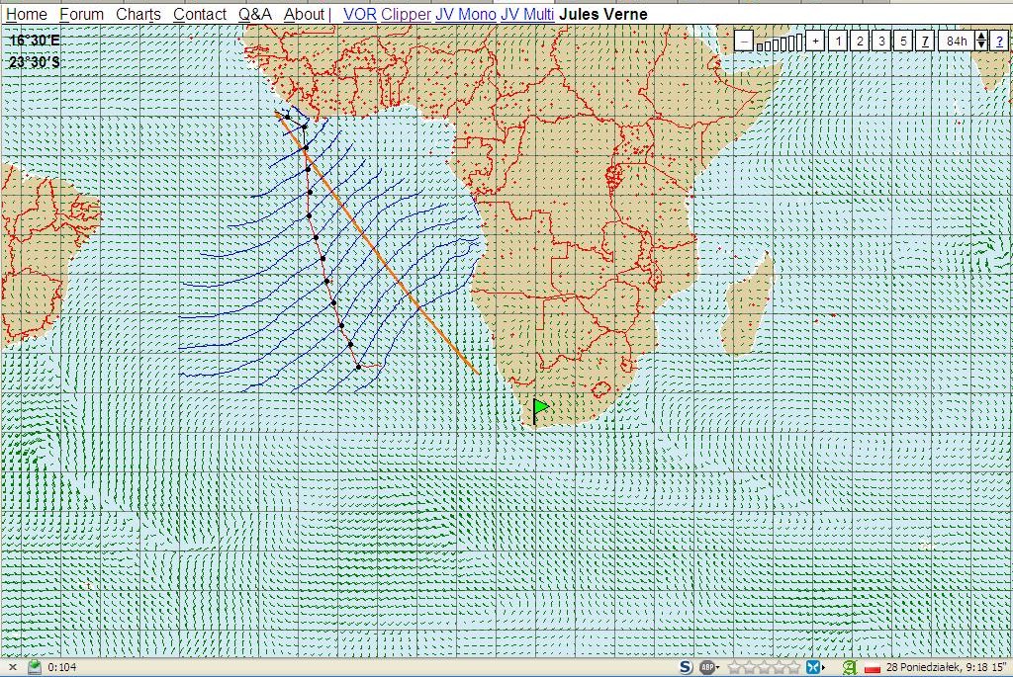The width and height of the screenshot is (1013, 677).
Task: Select zoom preset 1
Action: (838, 41)
